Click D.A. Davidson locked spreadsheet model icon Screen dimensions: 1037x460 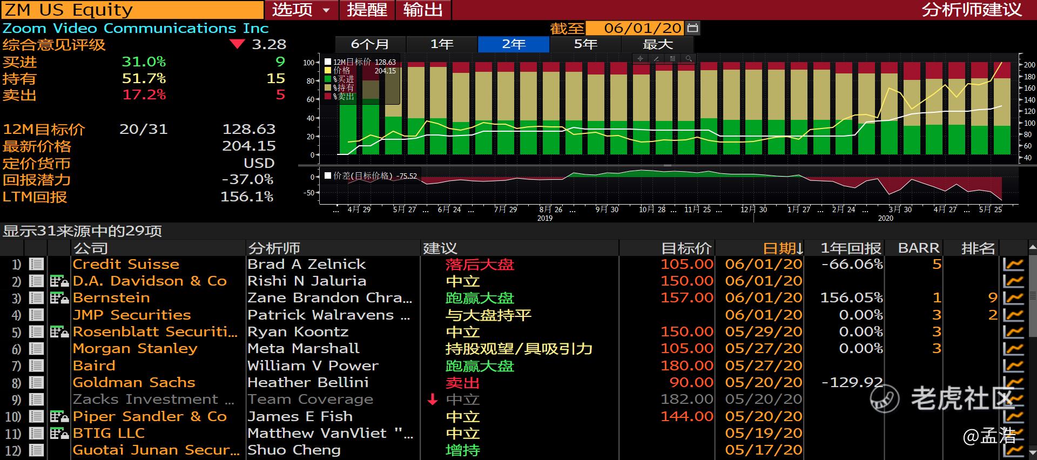(x=59, y=281)
